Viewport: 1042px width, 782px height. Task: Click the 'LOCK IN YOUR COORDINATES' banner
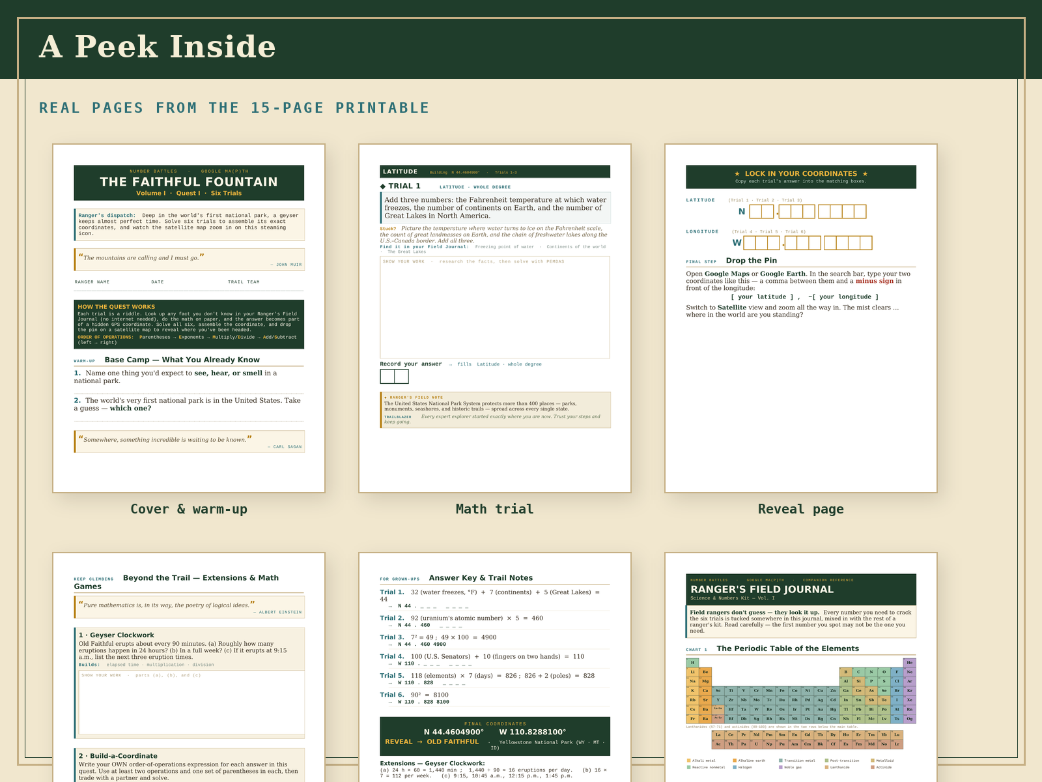(801, 177)
